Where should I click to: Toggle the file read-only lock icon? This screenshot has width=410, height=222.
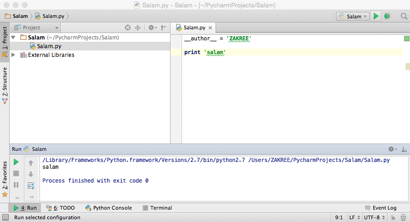393,218
